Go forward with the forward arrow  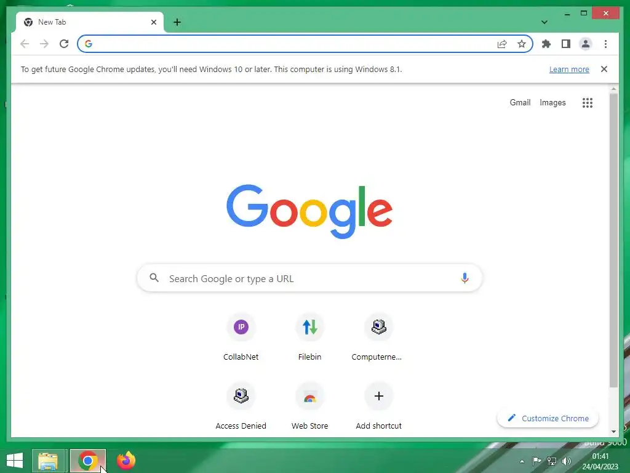coord(44,44)
